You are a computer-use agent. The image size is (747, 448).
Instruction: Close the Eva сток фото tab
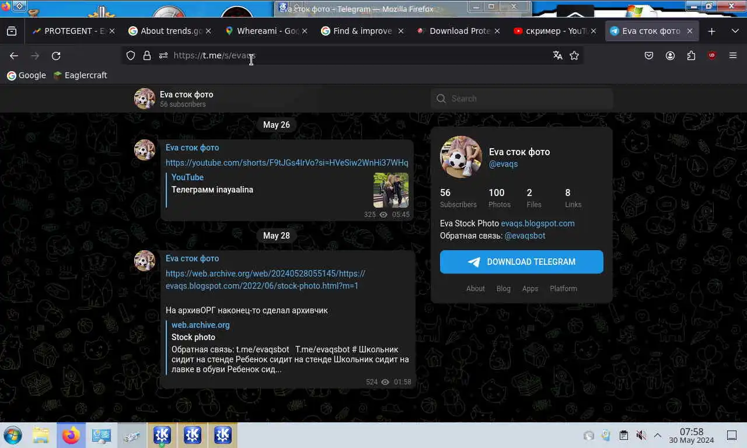(689, 31)
